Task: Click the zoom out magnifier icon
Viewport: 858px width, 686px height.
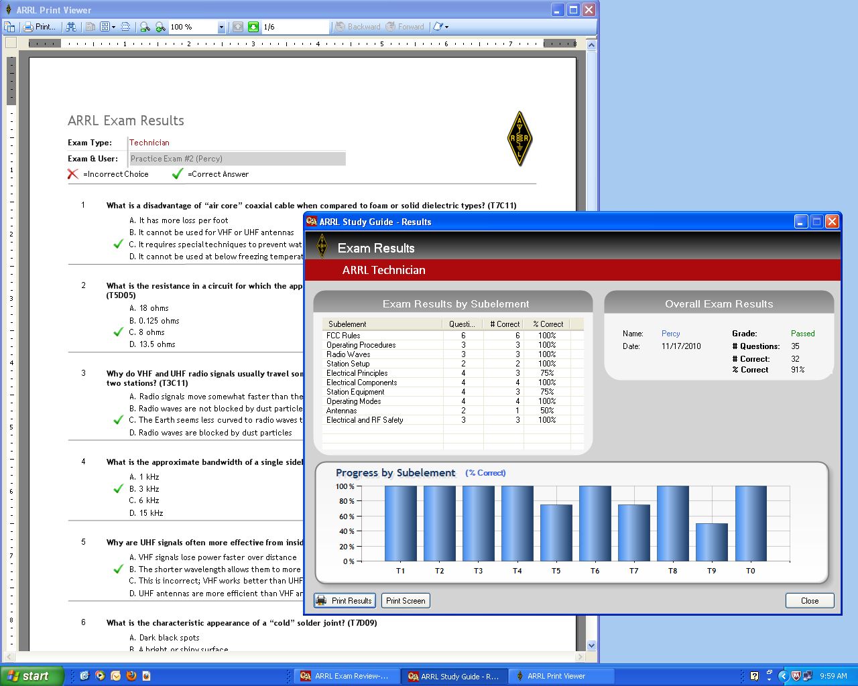Action: point(145,27)
